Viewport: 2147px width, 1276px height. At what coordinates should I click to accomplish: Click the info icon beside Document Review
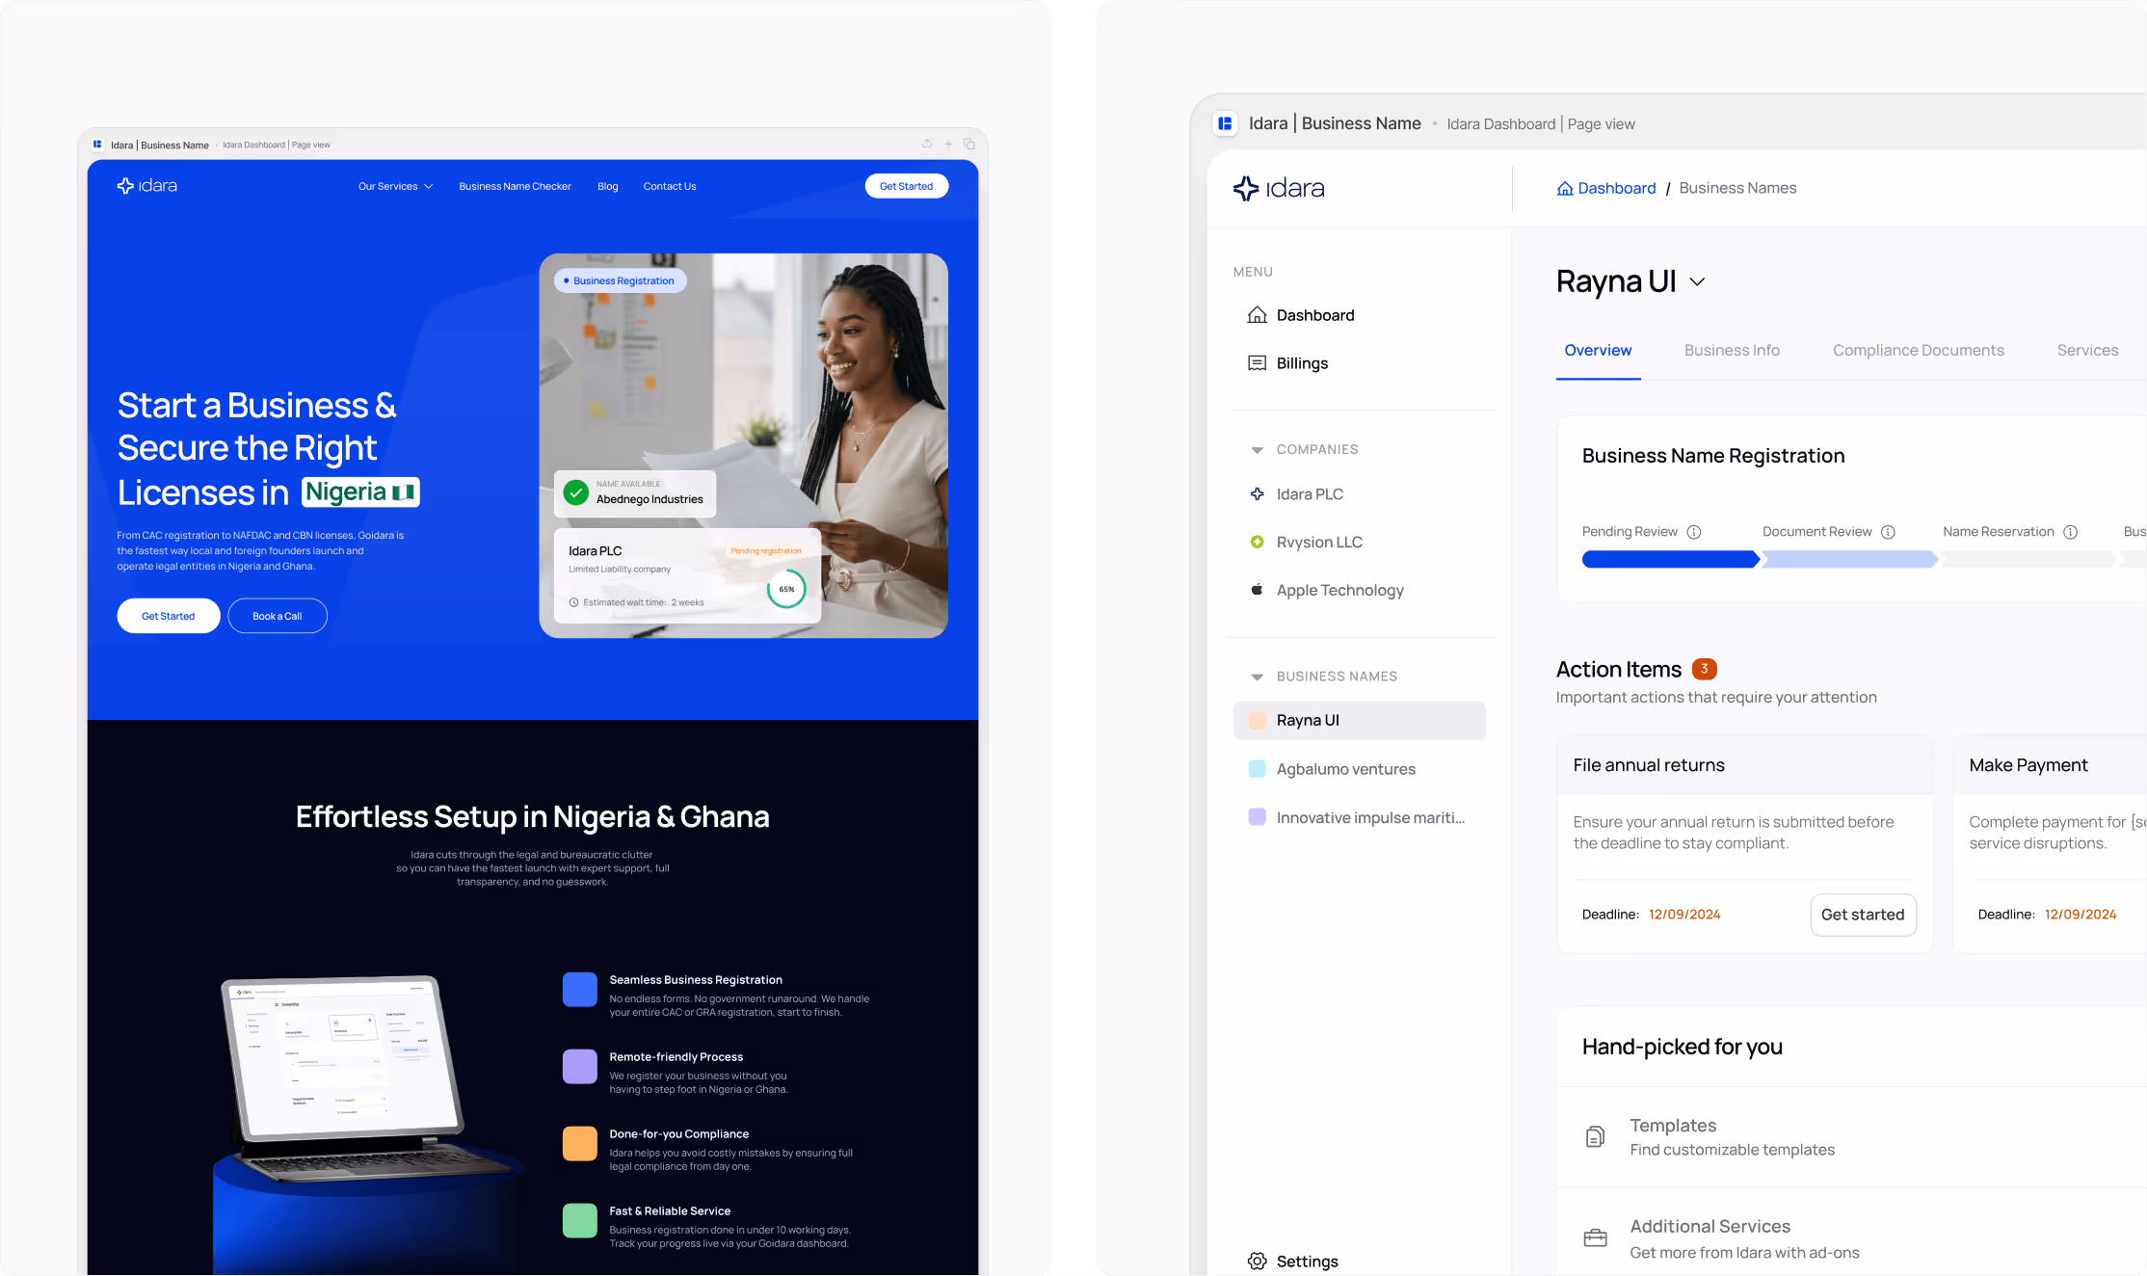click(x=1889, y=532)
